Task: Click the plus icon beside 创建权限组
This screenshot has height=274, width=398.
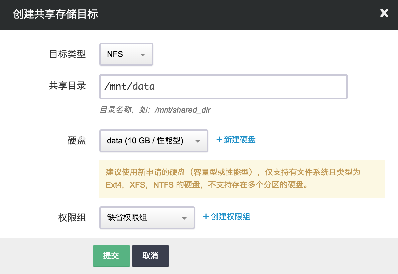Action: pos(206,217)
